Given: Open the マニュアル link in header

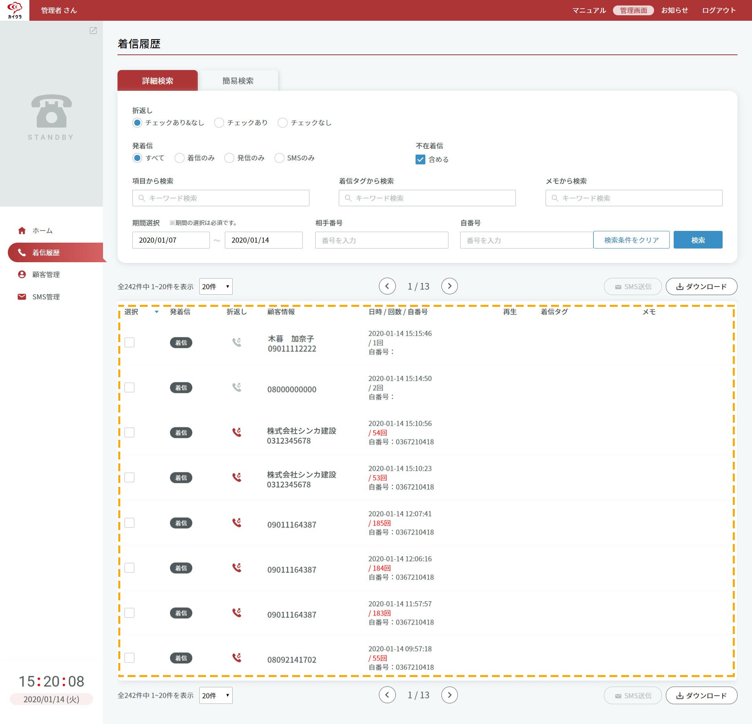Looking at the screenshot, I should point(589,10).
